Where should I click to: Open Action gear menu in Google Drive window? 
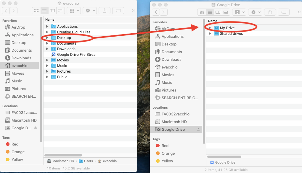(x=255, y=12)
